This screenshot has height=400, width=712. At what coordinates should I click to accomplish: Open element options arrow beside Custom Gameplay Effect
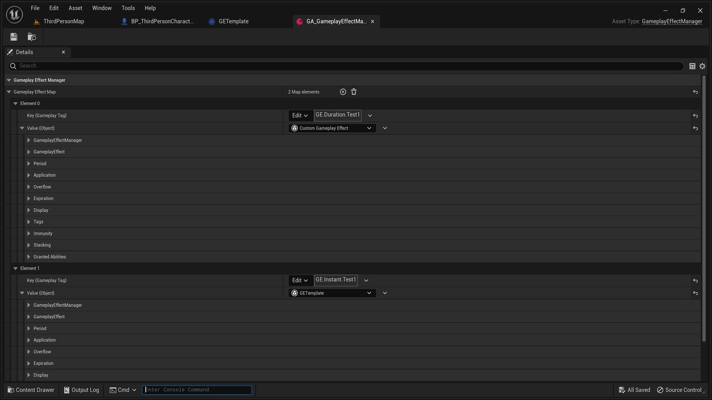pyautogui.click(x=385, y=128)
